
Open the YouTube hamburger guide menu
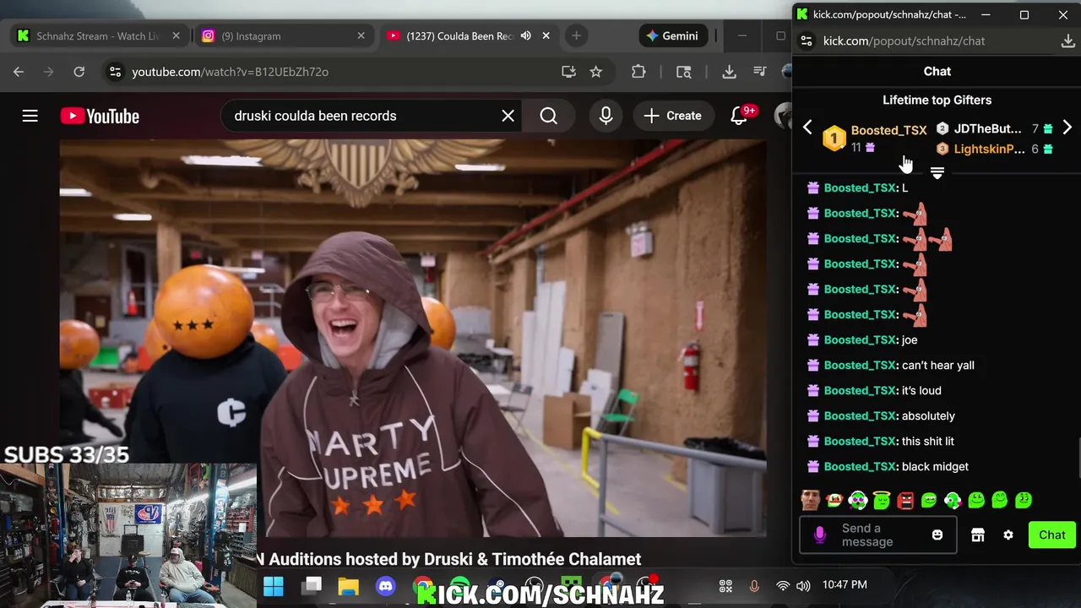pos(30,116)
